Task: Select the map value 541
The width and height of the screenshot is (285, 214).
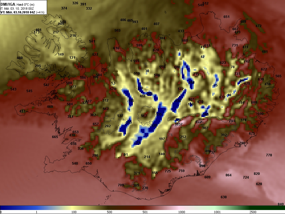Action: 92,41
